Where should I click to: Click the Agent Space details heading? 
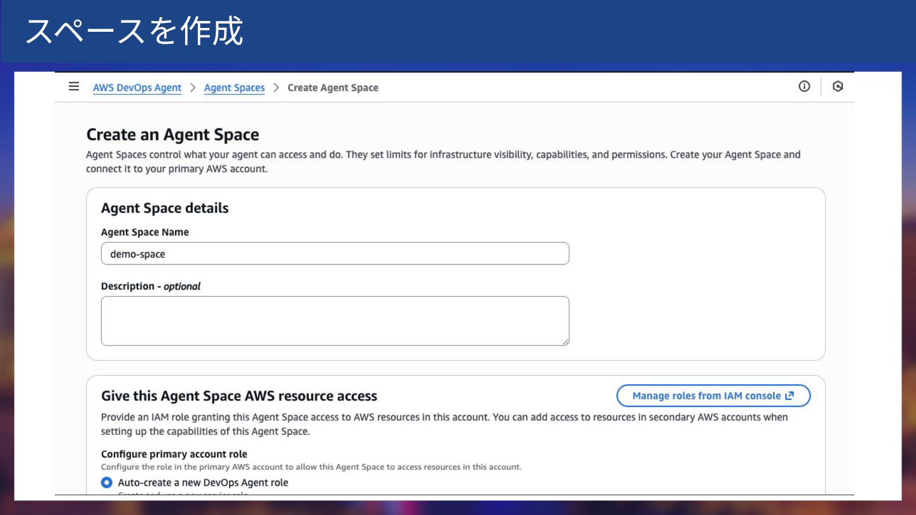165,208
